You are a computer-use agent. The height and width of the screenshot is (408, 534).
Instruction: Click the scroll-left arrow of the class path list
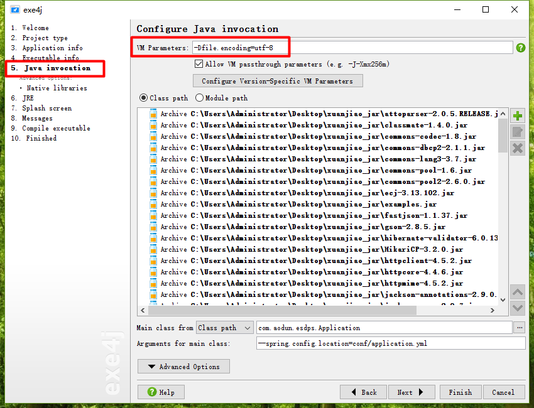pos(143,310)
